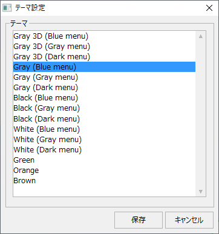Select the Orange theme
The width and height of the screenshot is (219, 234).
pyautogui.click(x=104, y=171)
